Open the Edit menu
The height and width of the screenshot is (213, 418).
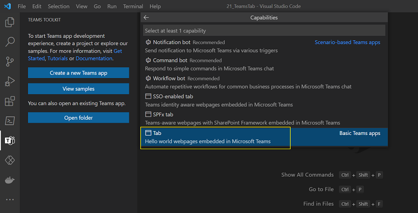[37, 6]
